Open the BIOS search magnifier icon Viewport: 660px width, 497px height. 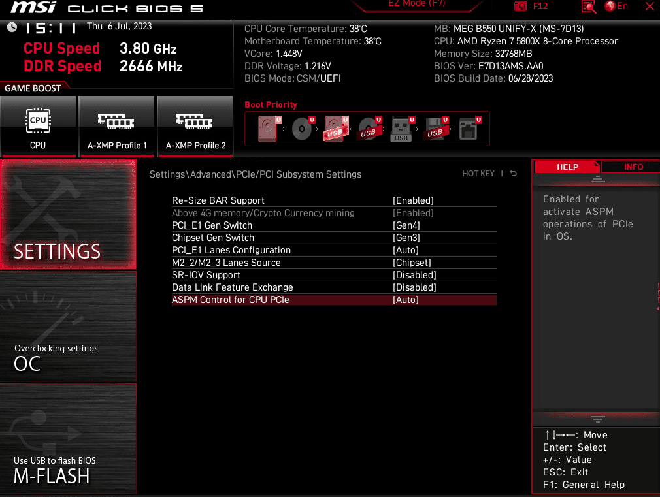click(588, 7)
